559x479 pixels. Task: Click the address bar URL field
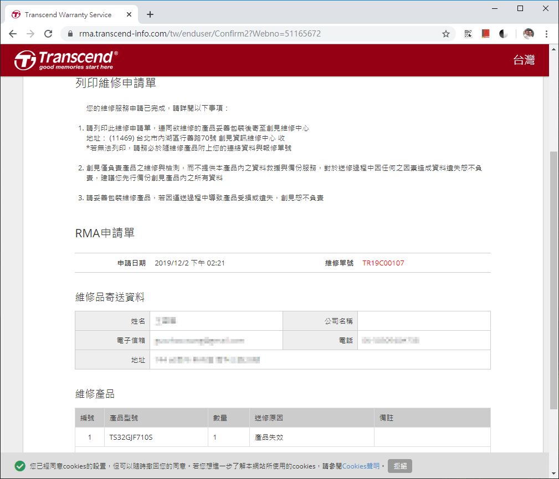pyautogui.click(x=222, y=34)
